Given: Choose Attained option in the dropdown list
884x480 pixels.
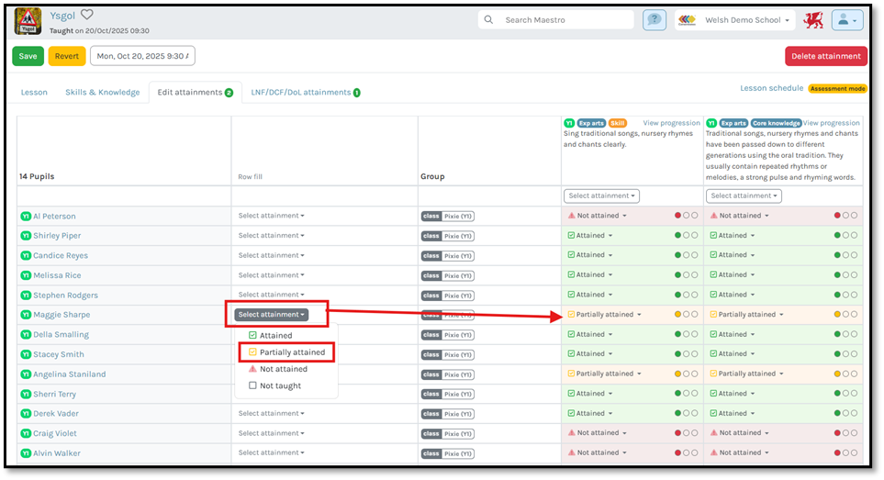Looking at the screenshot, I should click(x=276, y=336).
